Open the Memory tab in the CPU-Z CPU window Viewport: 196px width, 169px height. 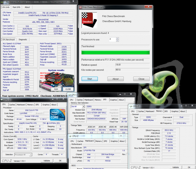click(30, 104)
